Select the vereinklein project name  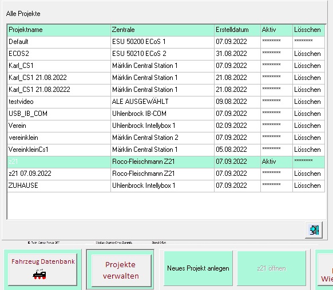[59, 138]
